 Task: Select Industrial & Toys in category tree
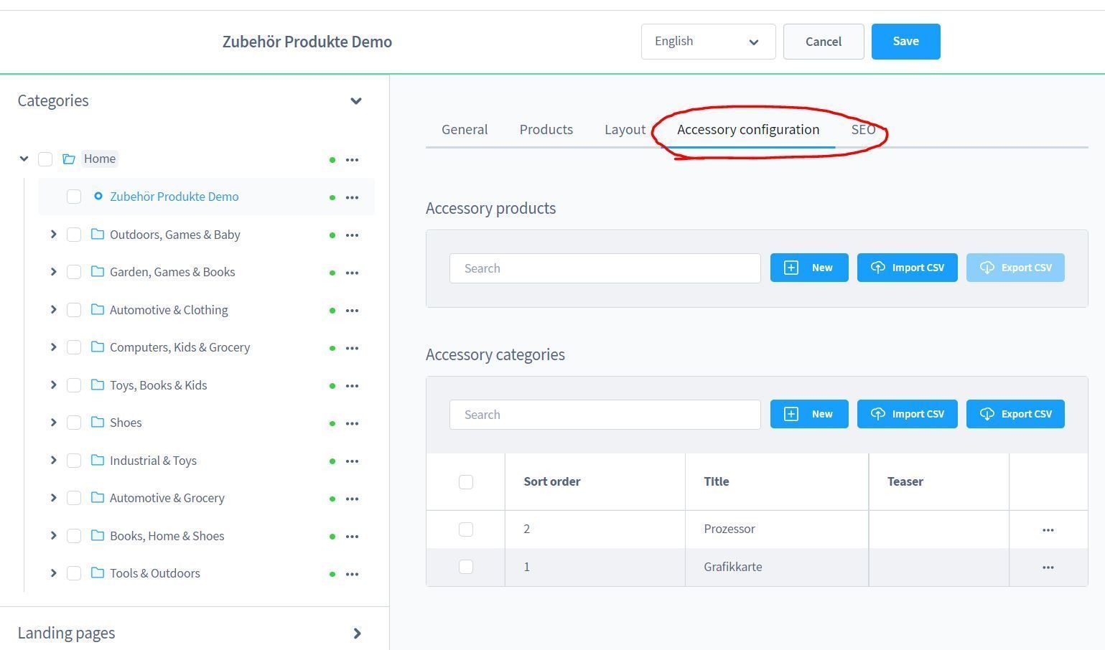point(153,461)
